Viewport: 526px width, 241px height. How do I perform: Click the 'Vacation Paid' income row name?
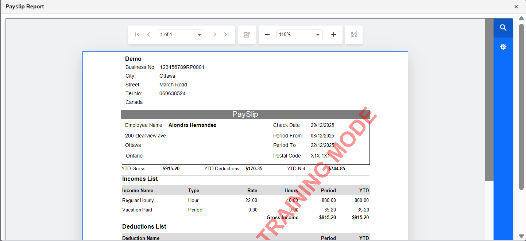(x=137, y=210)
